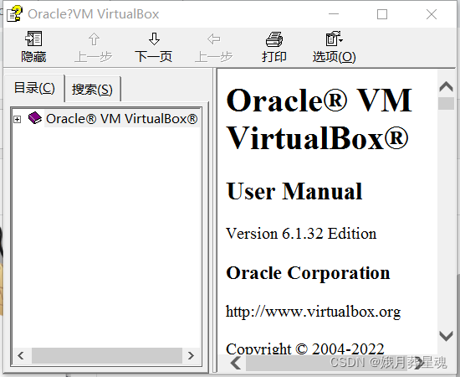Image resolution: width=460 pixels, height=377 pixels.
Task: Click the 'Oracle Corporation' text
Action: (308, 273)
